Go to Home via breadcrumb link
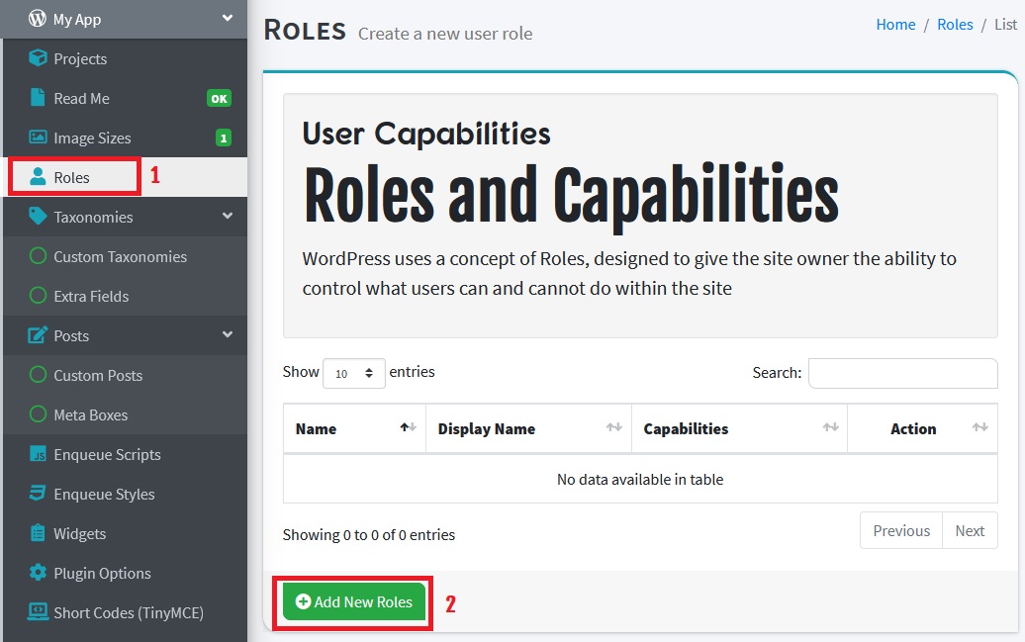This screenshot has height=642, width=1025. click(895, 25)
